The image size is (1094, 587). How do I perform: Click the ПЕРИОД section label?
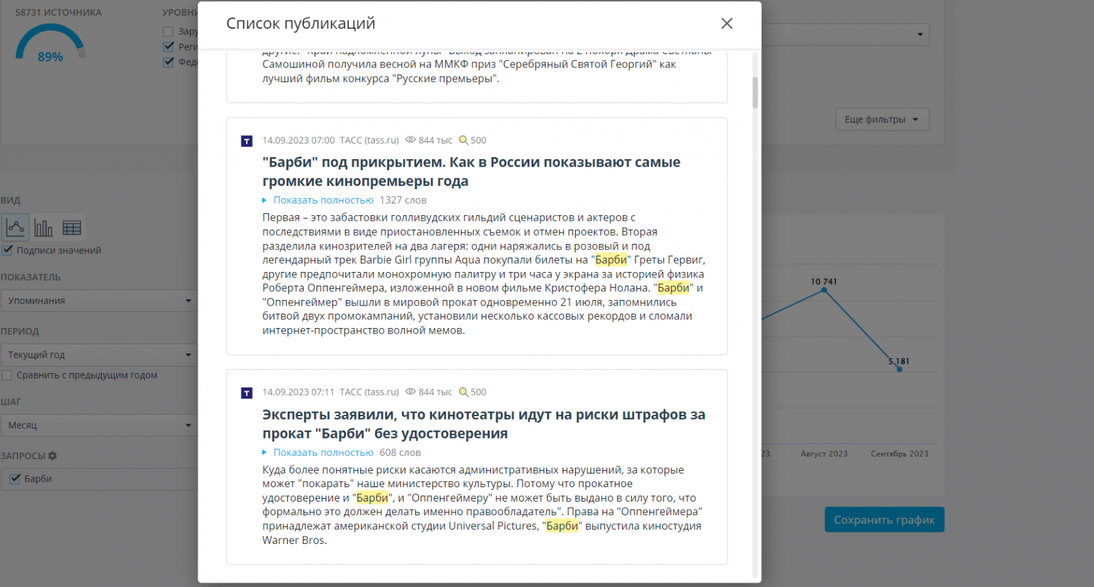[20, 331]
